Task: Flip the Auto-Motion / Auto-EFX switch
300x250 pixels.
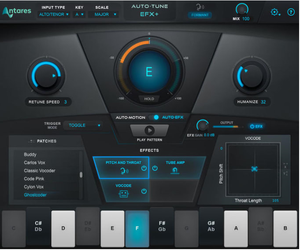Action: 154,118
